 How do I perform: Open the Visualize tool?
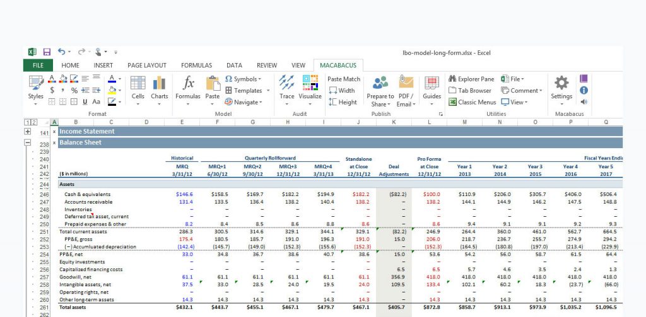[310, 83]
